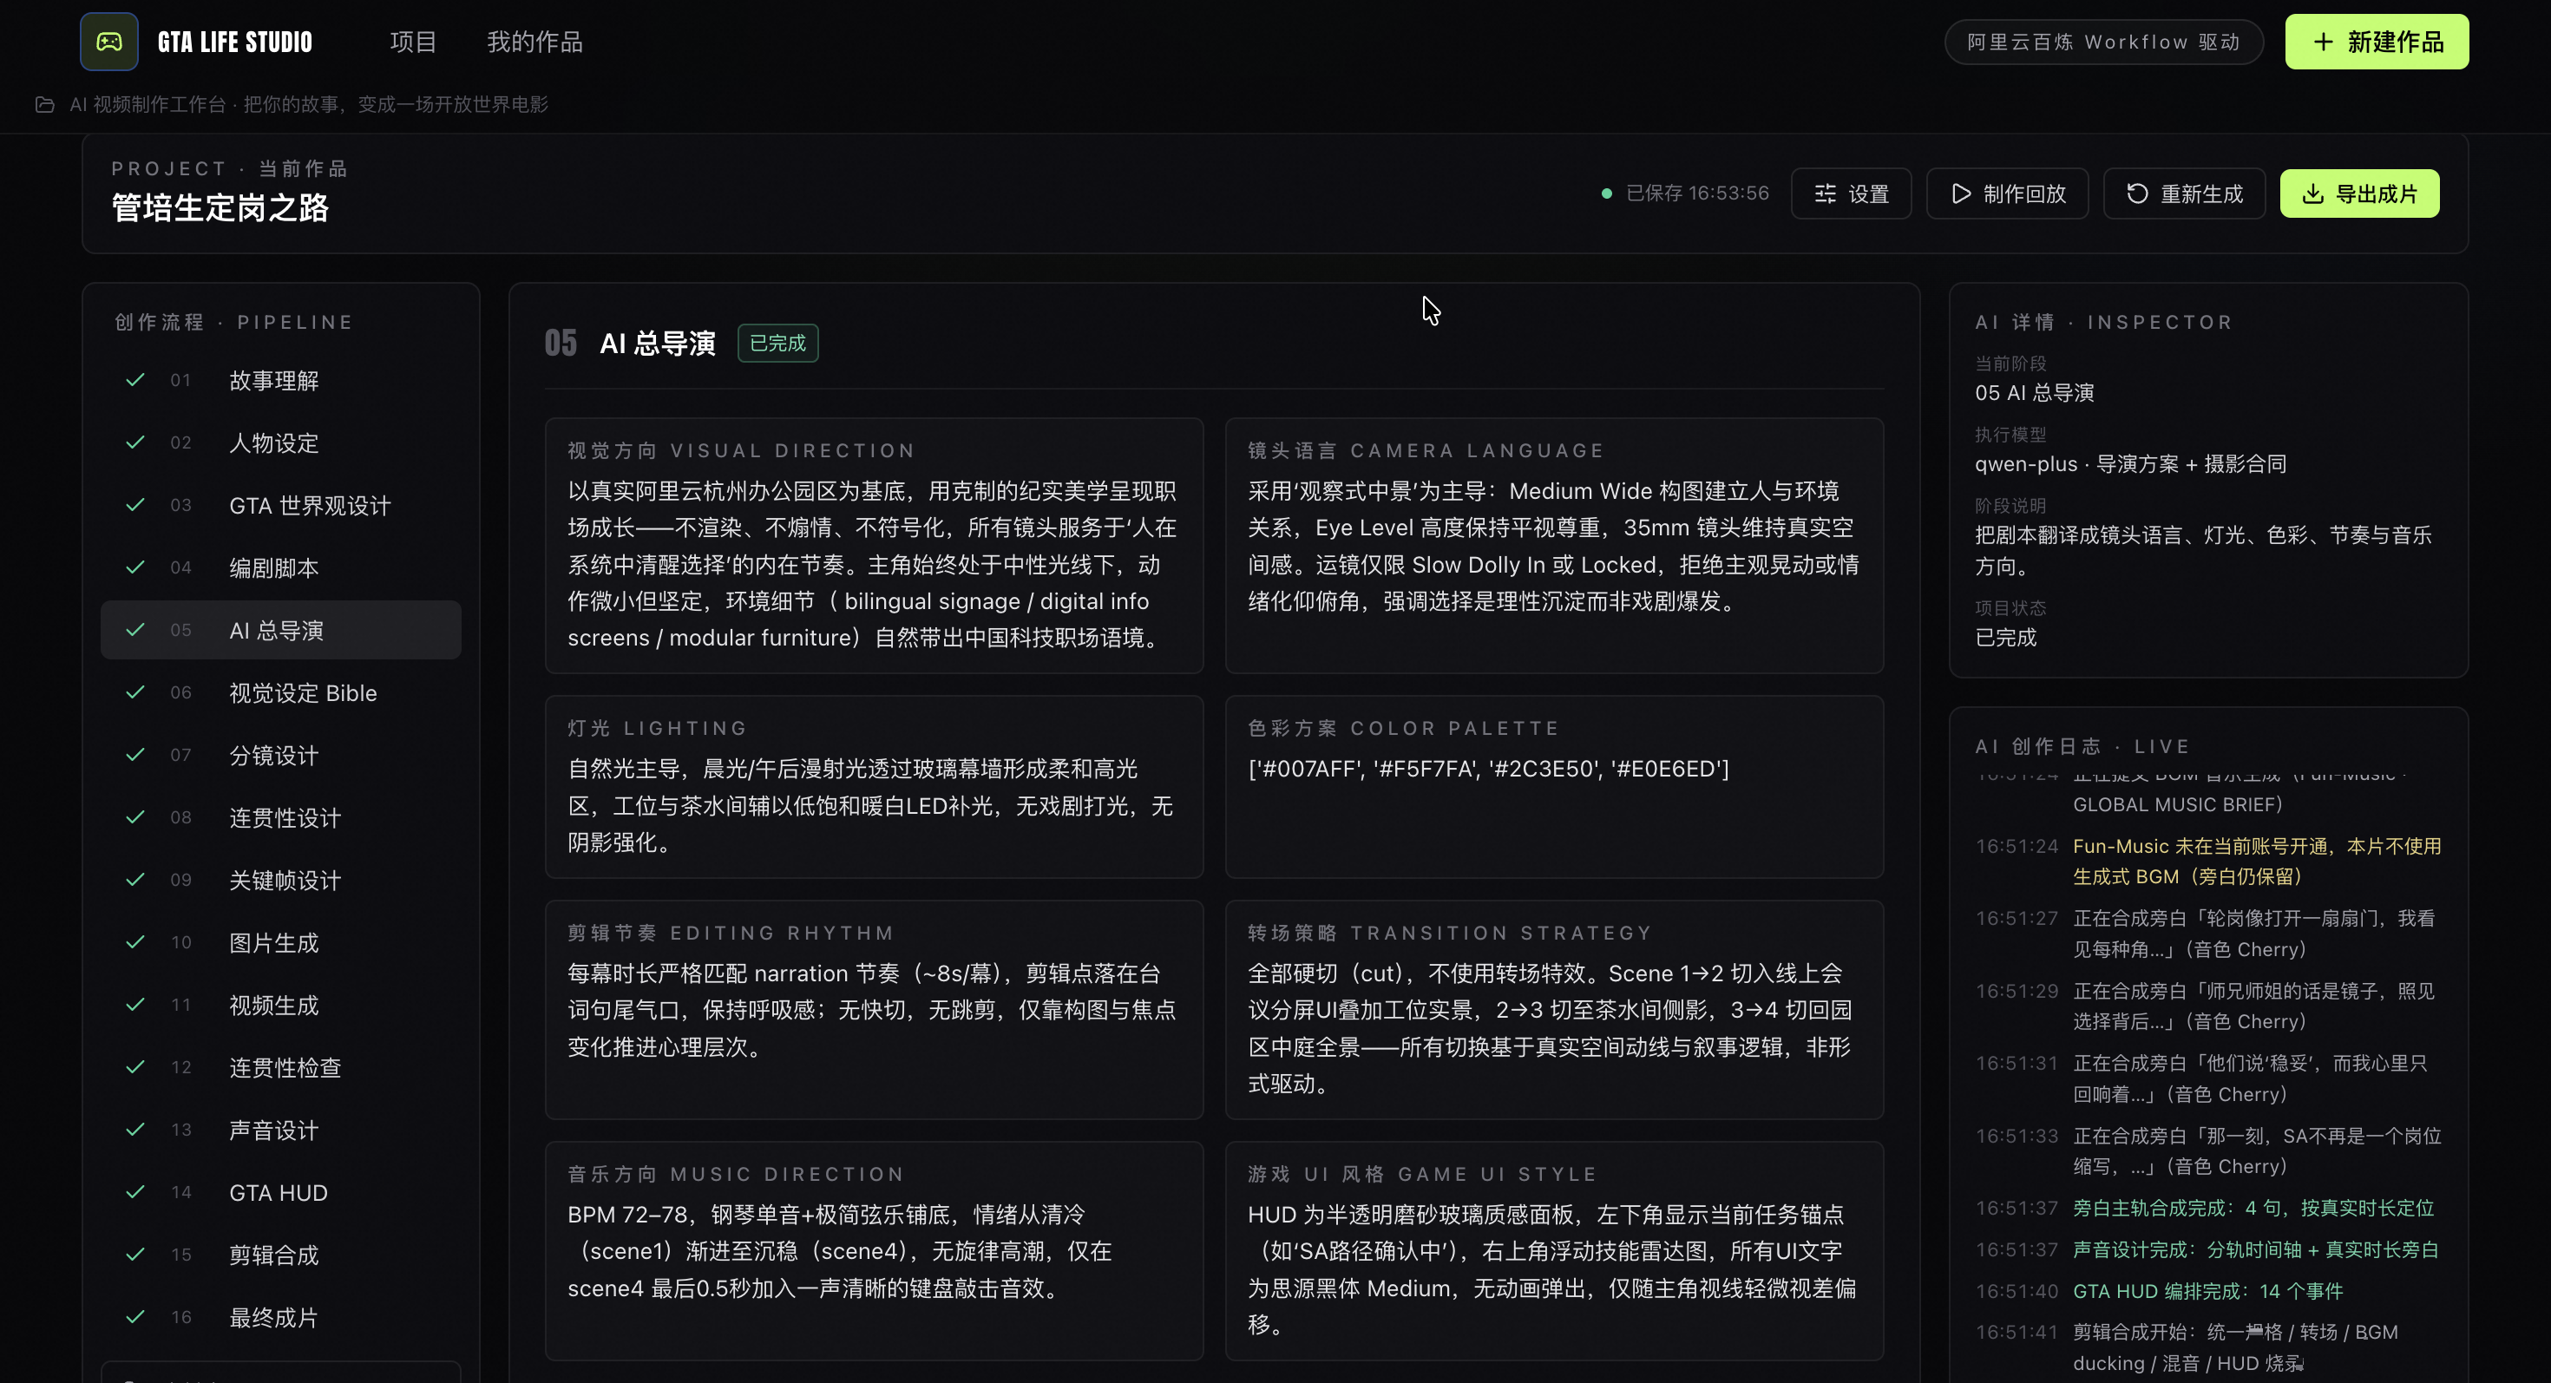The height and width of the screenshot is (1383, 2551).
Task: Click the 已完成 status badge
Action: pos(777,344)
